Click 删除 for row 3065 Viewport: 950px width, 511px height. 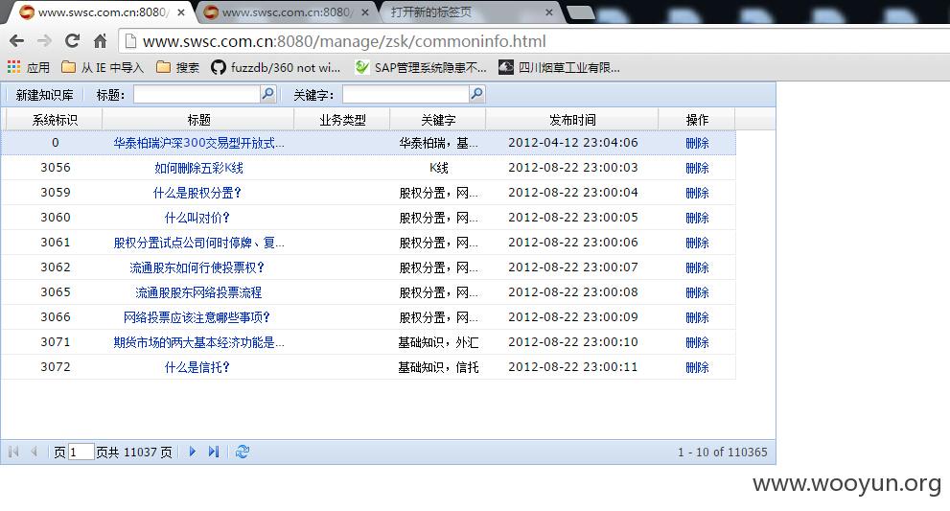click(x=697, y=292)
